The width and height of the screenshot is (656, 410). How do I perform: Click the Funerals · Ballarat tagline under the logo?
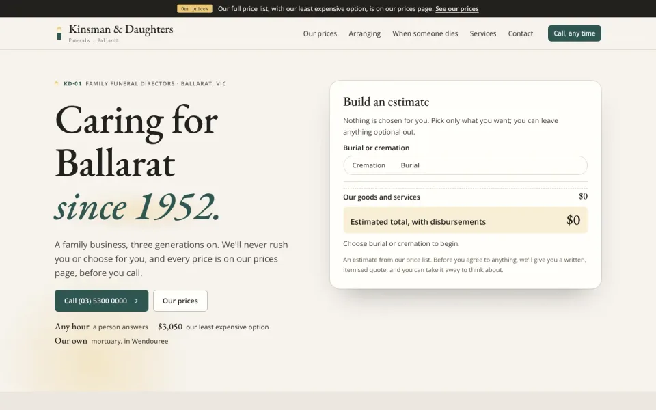coord(94,40)
